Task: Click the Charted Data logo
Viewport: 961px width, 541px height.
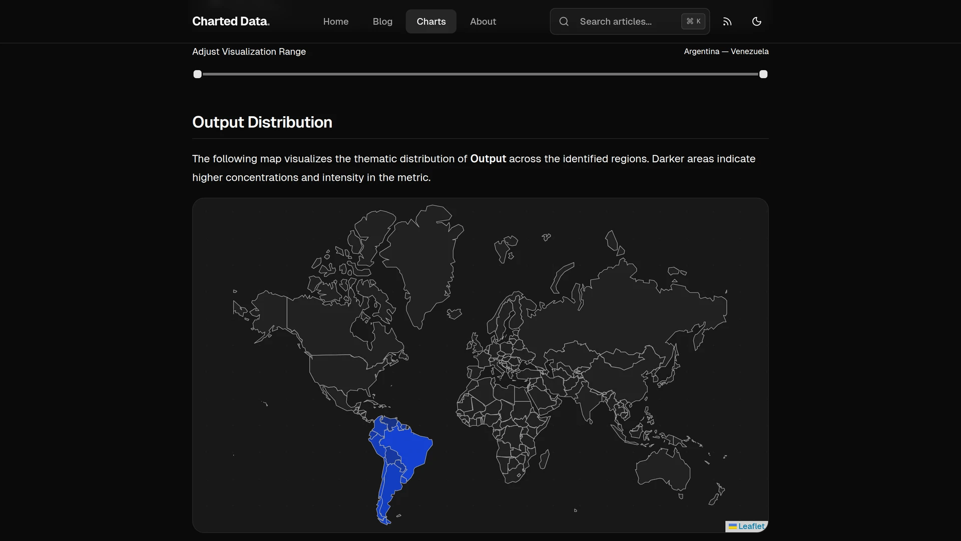Action: click(231, 21)
